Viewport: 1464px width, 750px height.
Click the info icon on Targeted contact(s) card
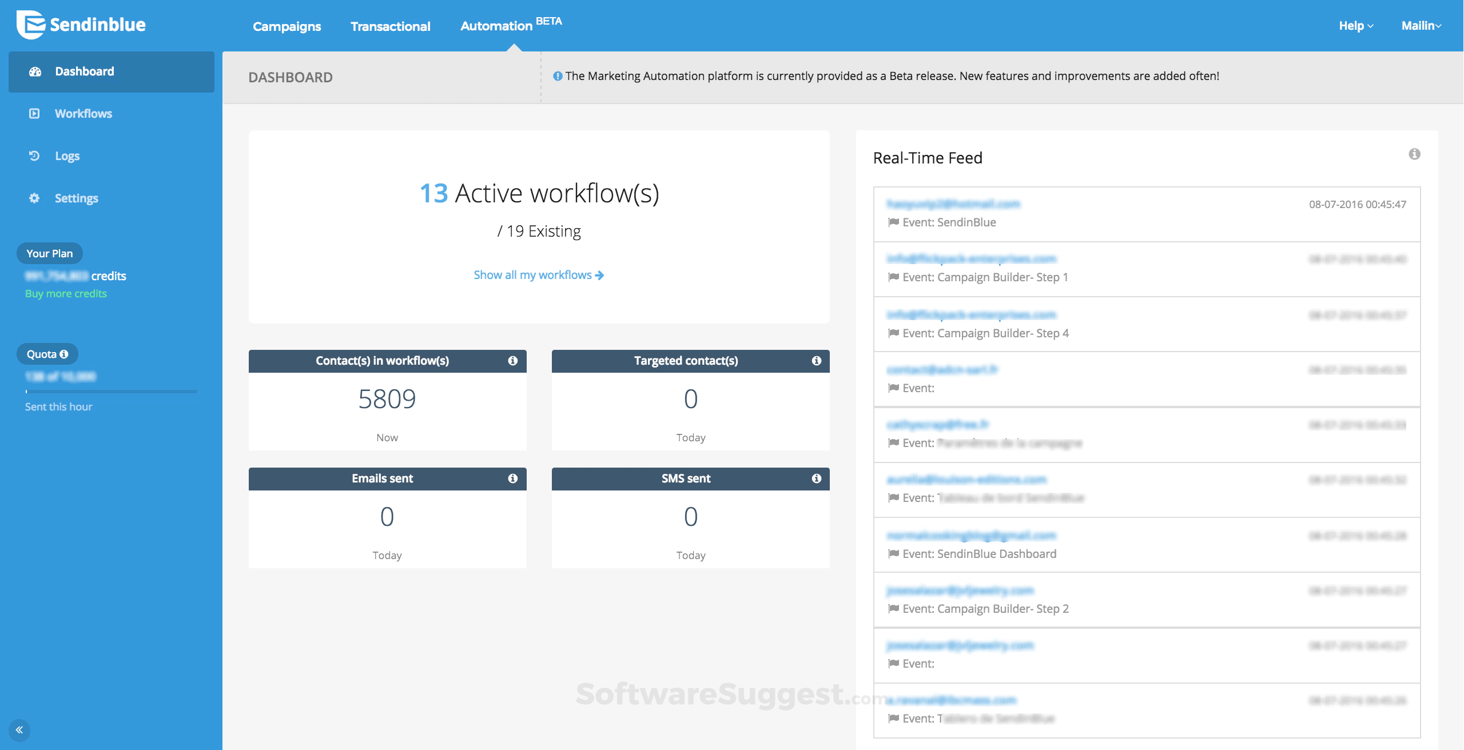(x=817, y=361)
